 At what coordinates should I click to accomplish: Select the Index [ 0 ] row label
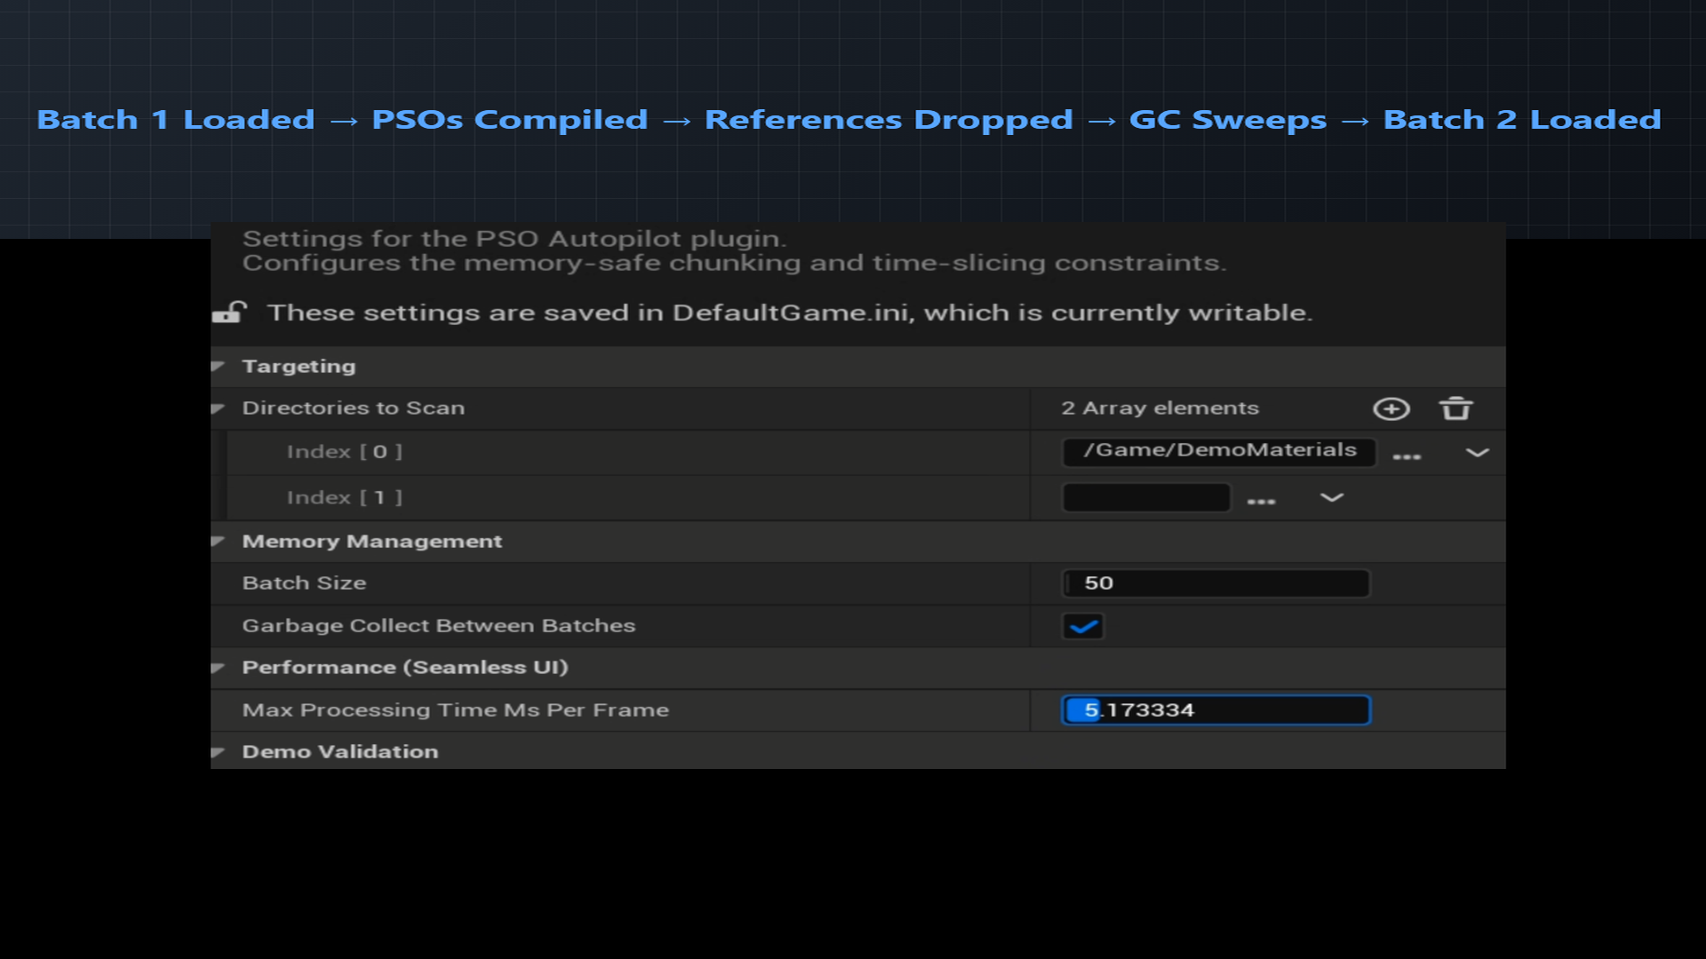344,452
